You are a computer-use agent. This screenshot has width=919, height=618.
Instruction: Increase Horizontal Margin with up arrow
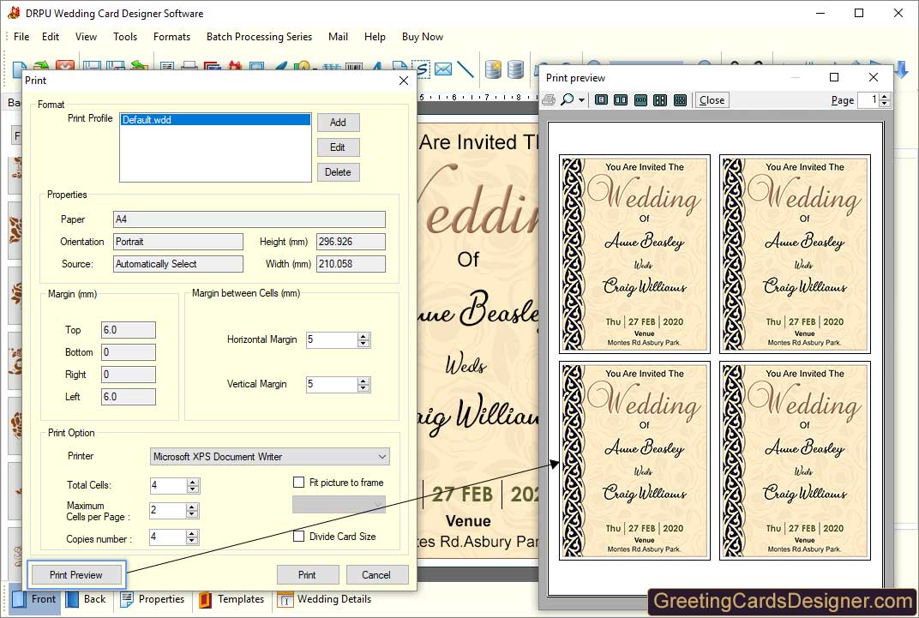[x=364, y=336]
